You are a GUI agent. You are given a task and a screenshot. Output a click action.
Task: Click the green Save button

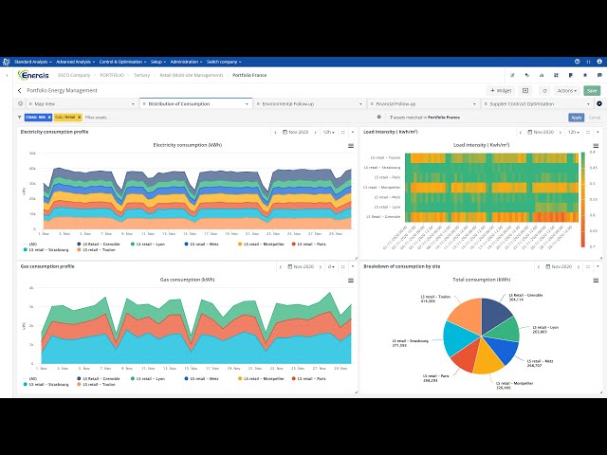point(592,91)
